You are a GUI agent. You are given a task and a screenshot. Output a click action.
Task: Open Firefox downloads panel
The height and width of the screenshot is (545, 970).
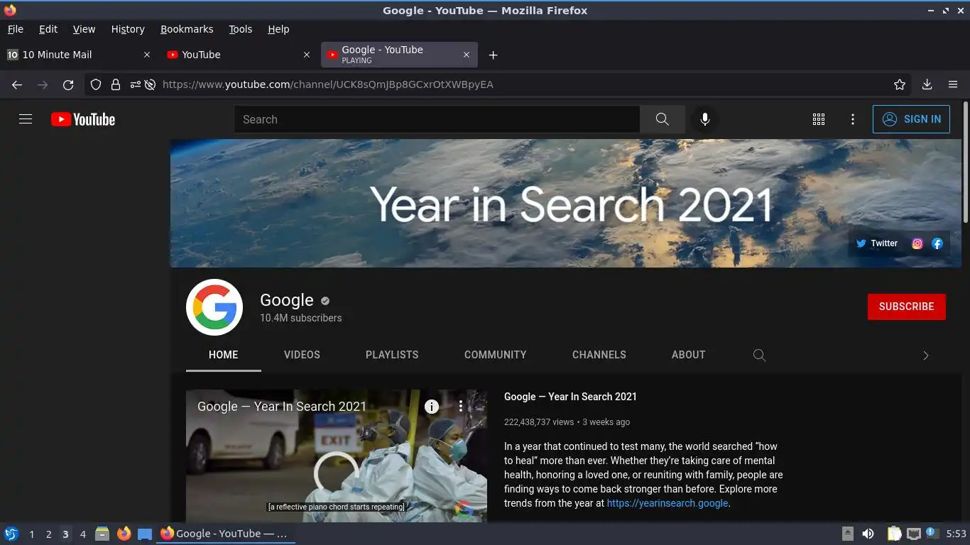coord(927,84)
